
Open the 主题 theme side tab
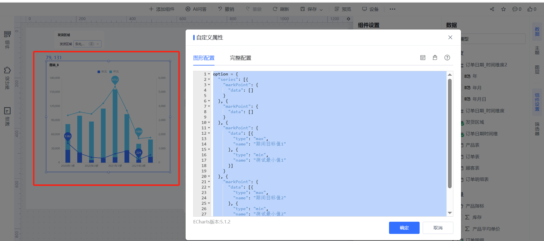pyautogui.click(x=537, y=50)
